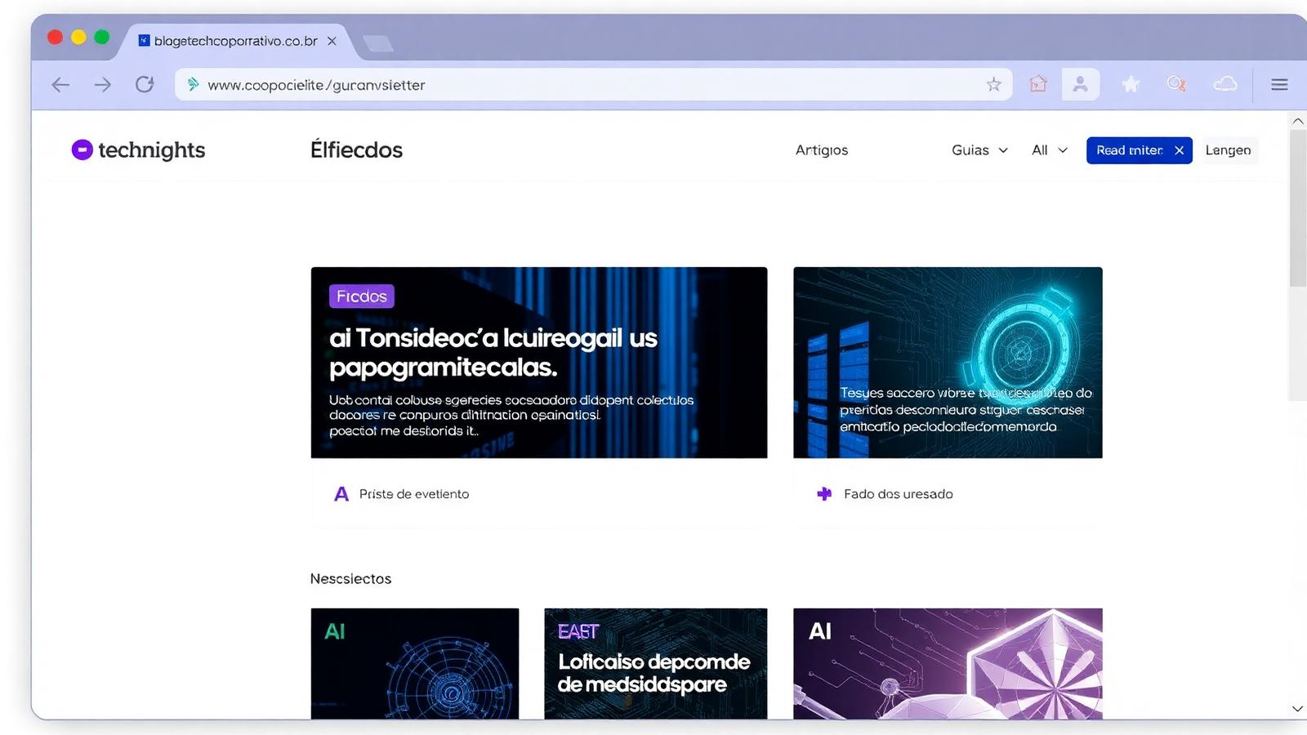Click the tab favicon for blogetechcoporrativo.co.br
Viewport: 1307px width, 735px height.
(x=144, y=40)
